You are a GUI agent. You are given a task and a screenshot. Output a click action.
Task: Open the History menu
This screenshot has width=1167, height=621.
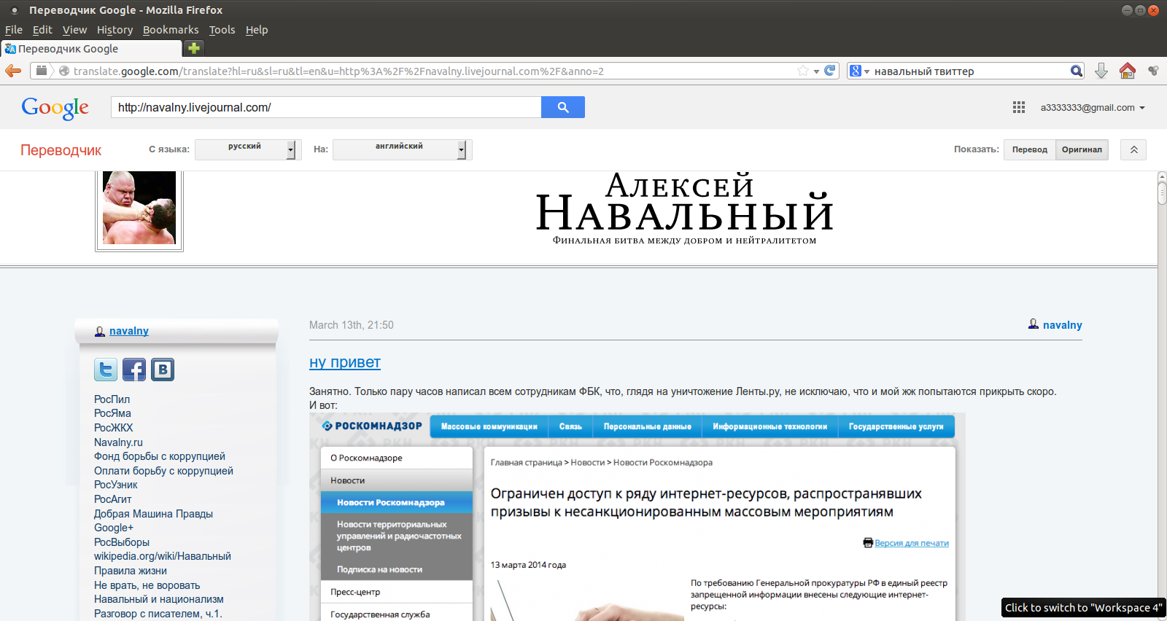[x=115, y=30]
